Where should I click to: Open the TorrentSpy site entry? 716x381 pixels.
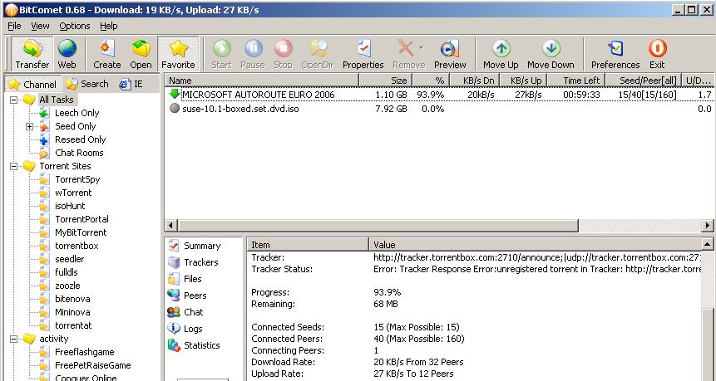click(x=77, y=179)
